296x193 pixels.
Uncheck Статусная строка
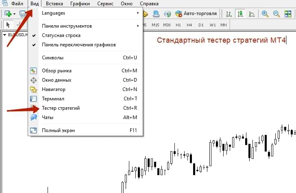(85, 35)
